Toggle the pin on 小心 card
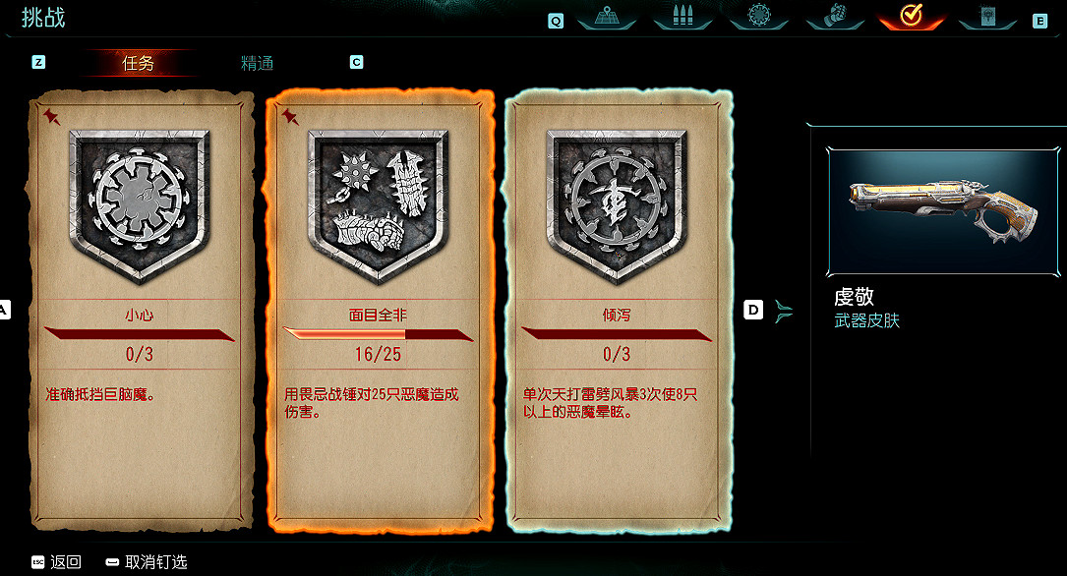Viewport: 1067px width, 576px height. [52, 117]
